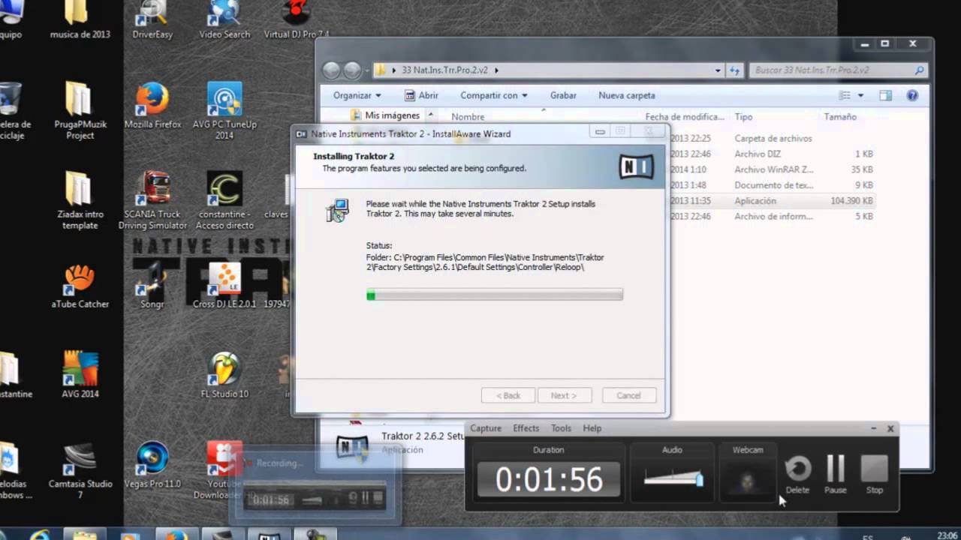The height and width of the screenshot is (540, 961).
Task: Select the Archivo DIZ file row
Action: point(773,154)
